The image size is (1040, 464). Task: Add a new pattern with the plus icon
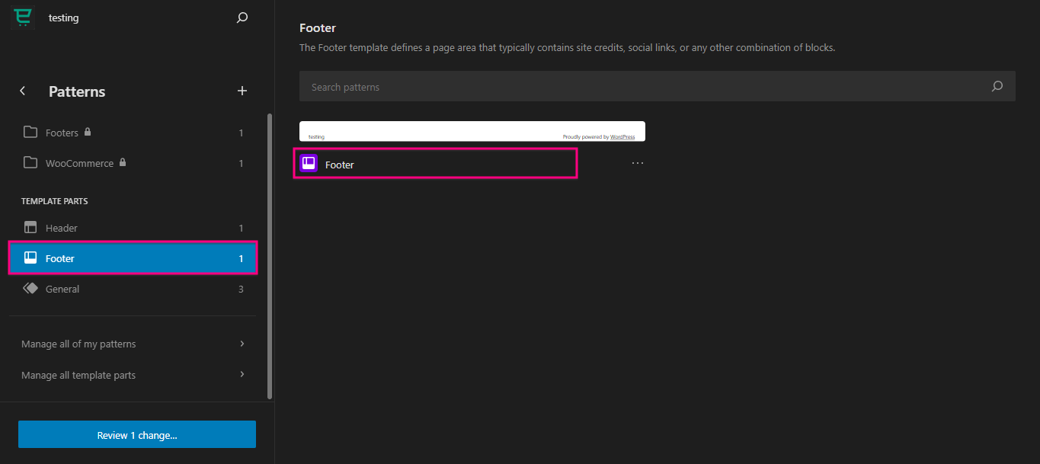(242, 91)
